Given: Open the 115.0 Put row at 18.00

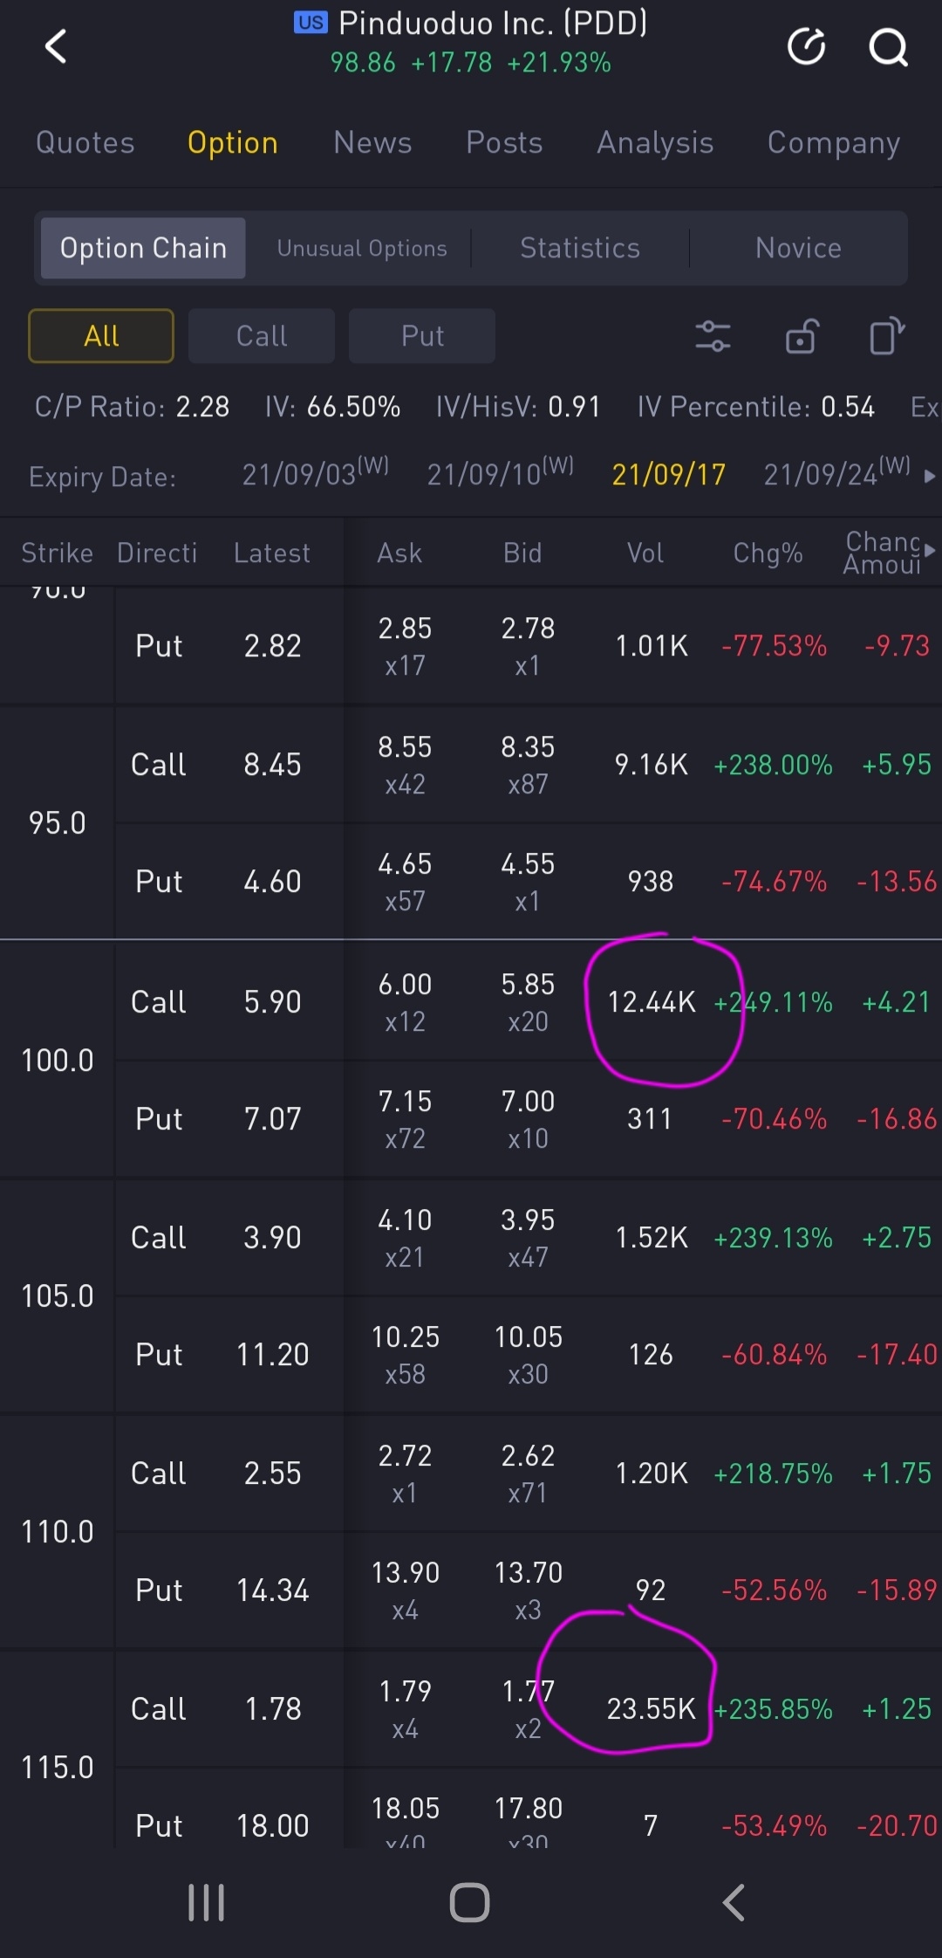Looking at the screenshot, I should pyautogui.click(x=529, y=1809).
